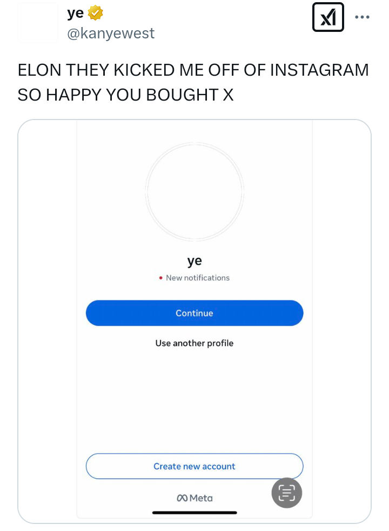Image resolution: width=389 pixels, height=531 pixels.
Task: Click the Create new account button
Action: tap(194, 466)
